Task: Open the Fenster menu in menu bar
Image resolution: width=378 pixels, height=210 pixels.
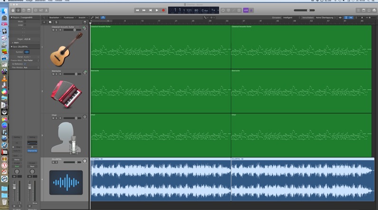Action: [x=58, y=1]
